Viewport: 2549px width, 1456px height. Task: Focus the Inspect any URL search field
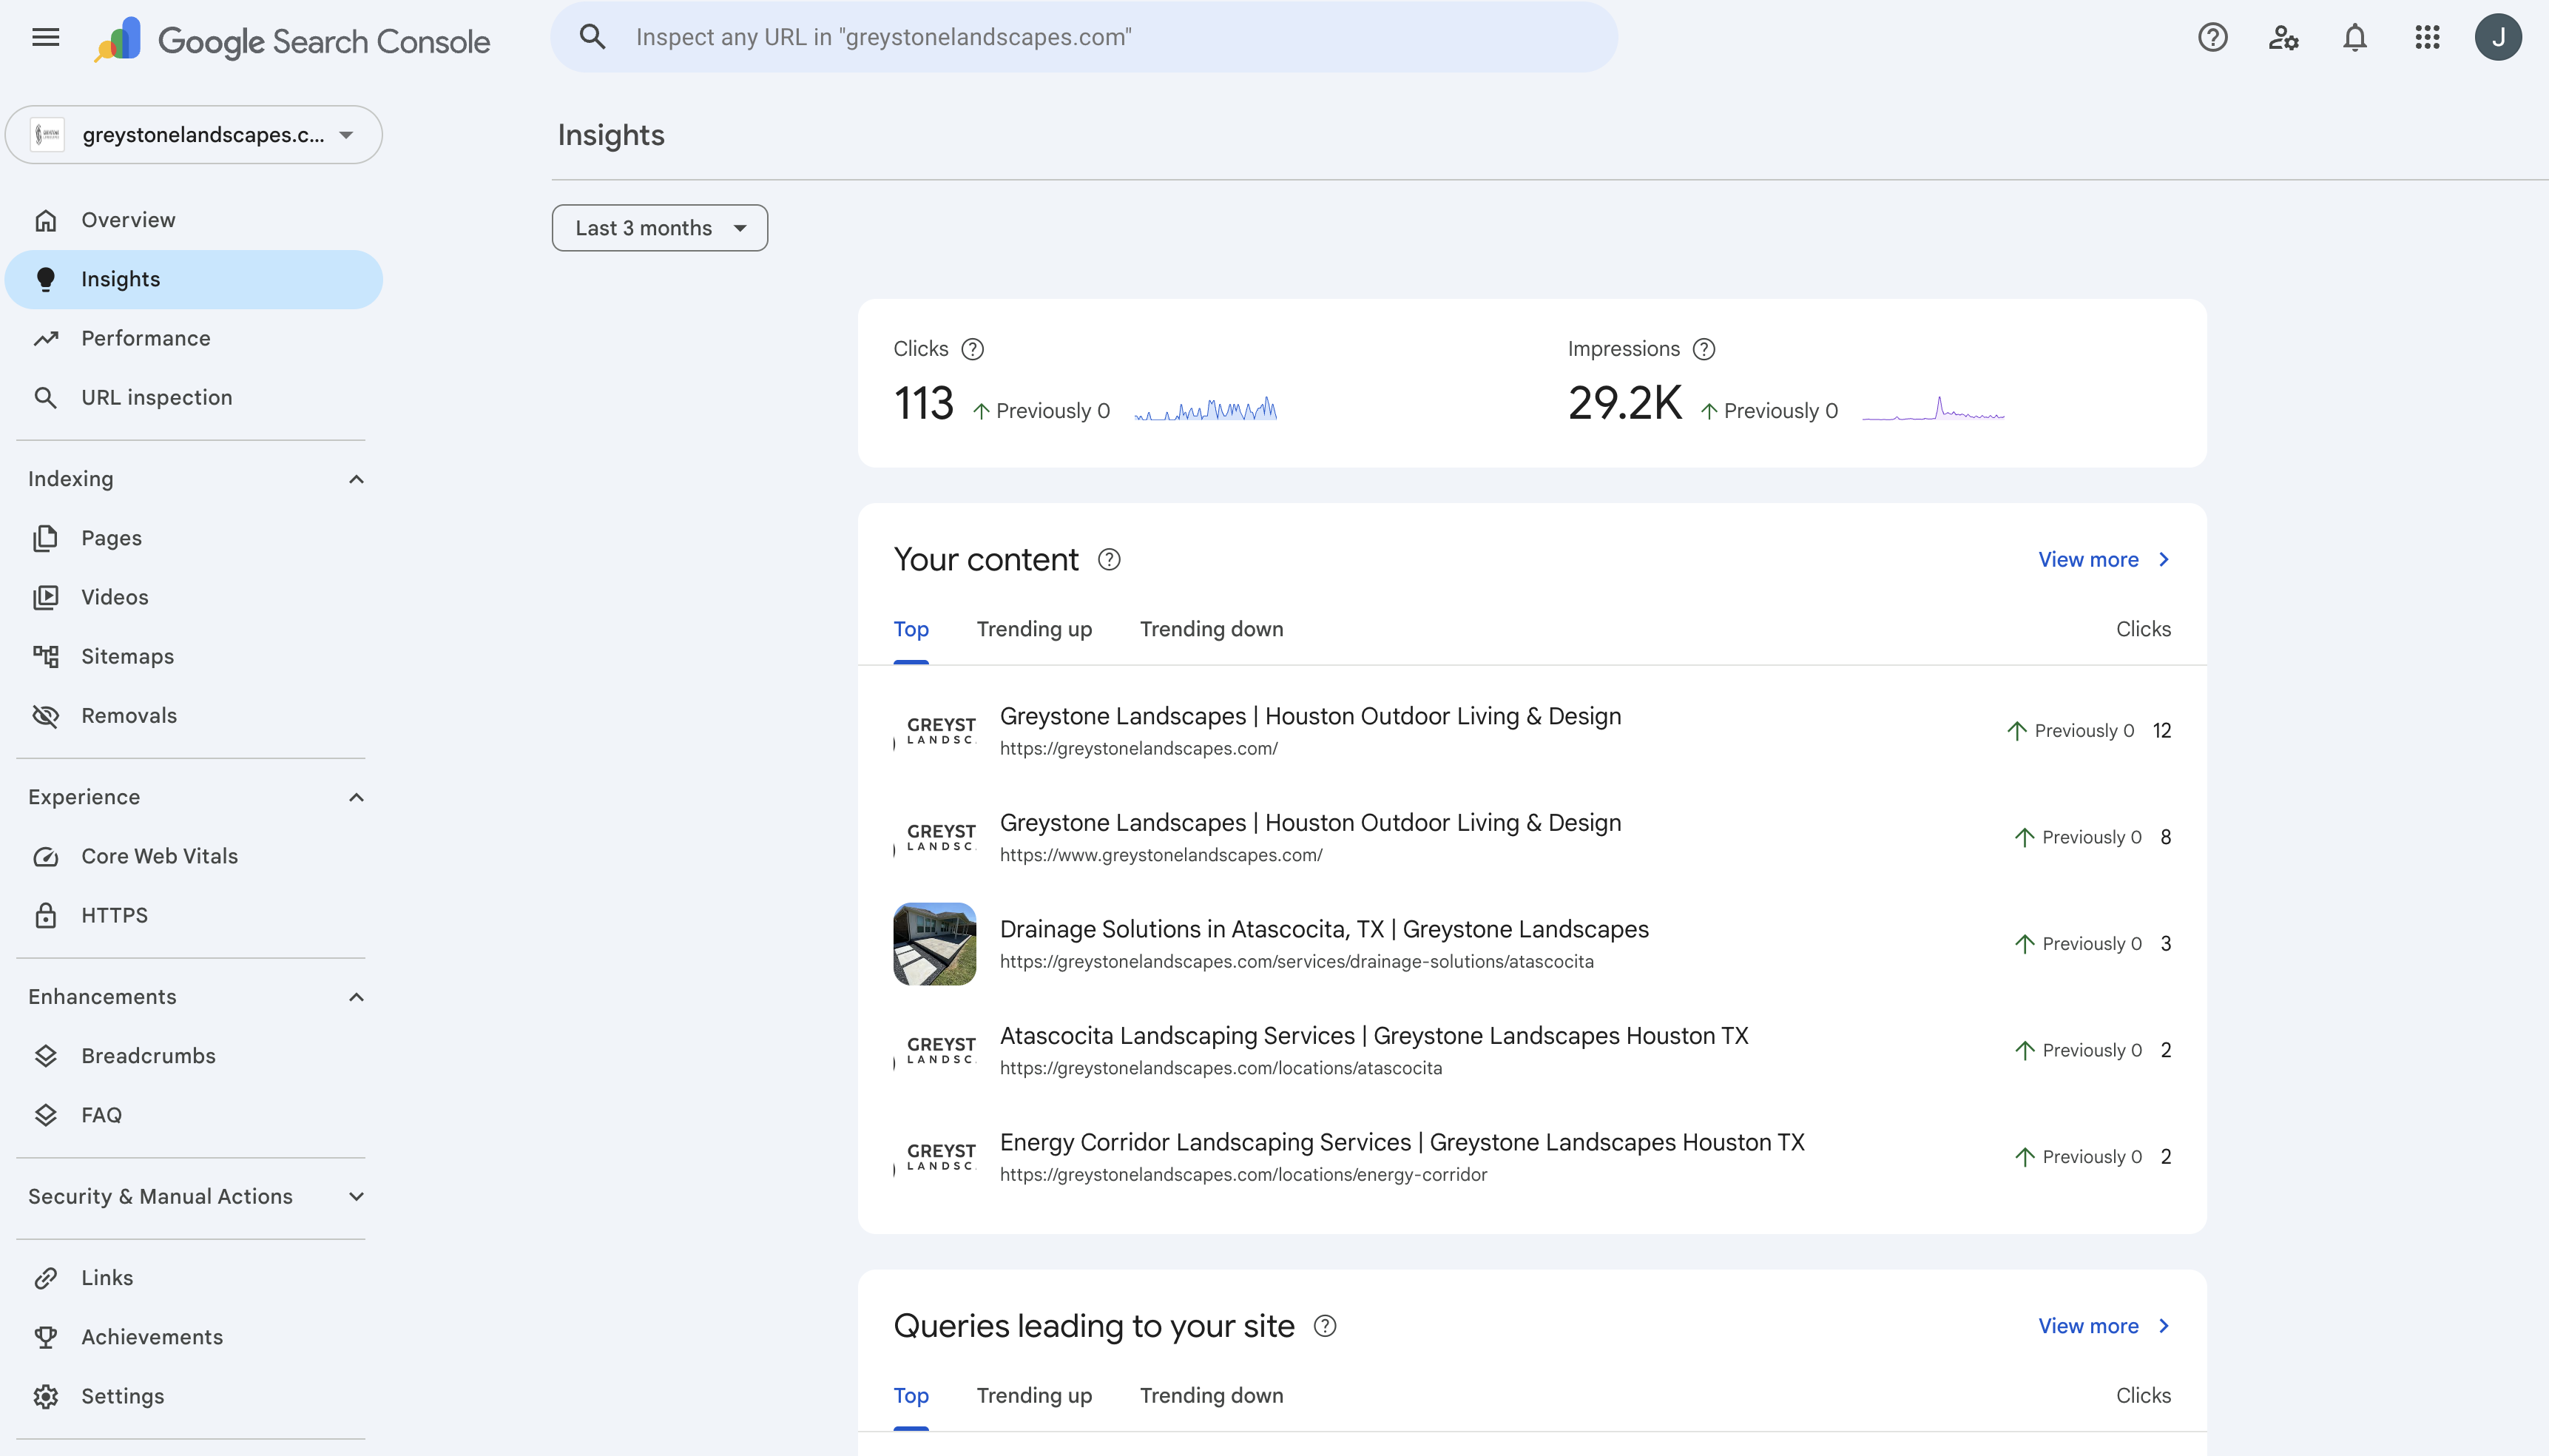click(x=1084, y=37)
